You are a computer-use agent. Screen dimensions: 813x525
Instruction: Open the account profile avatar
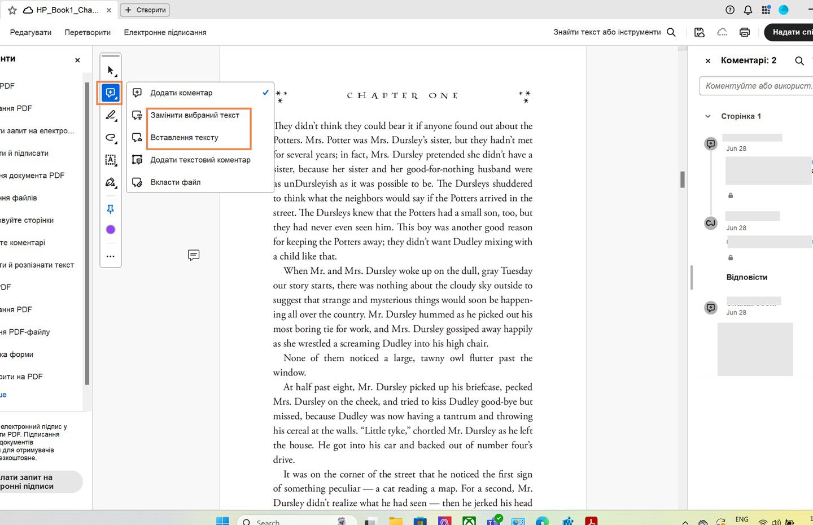click(784, 10)
